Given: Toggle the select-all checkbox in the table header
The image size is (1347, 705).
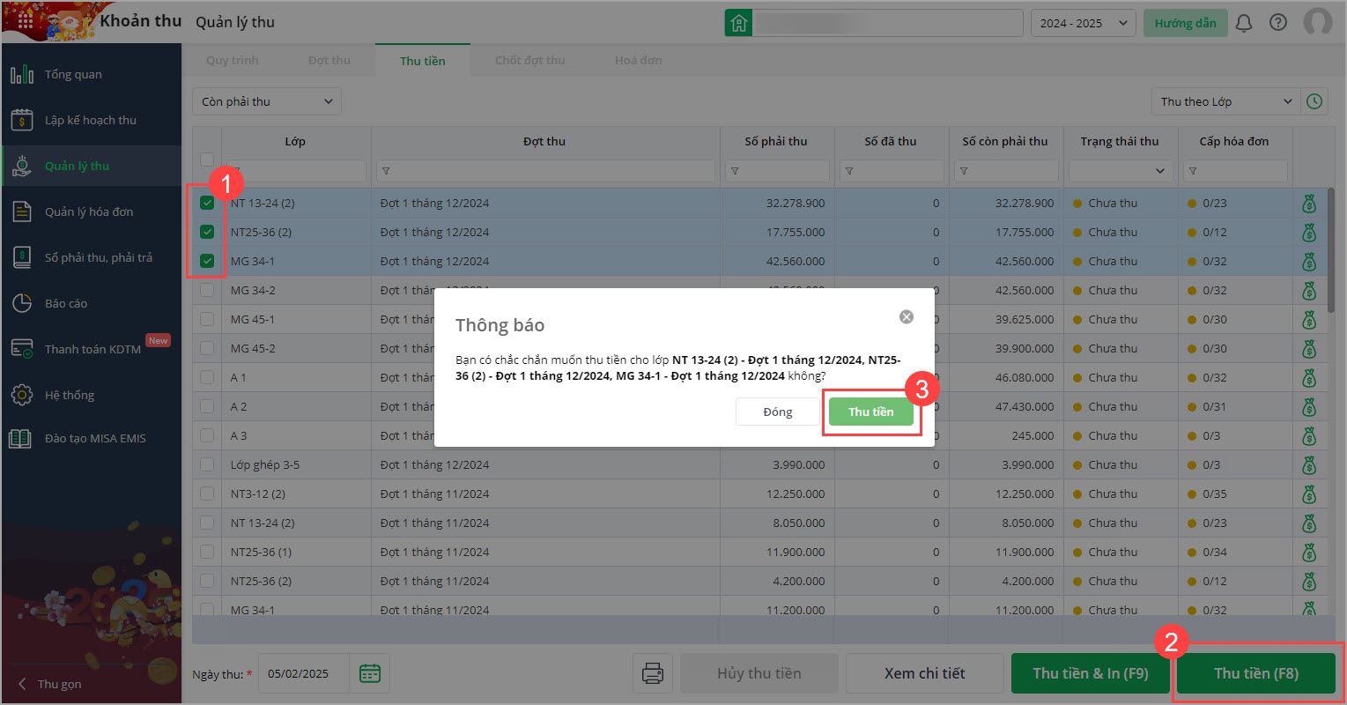Looking at the screenshot, I should pyautogui.click(x=207, y=160).
